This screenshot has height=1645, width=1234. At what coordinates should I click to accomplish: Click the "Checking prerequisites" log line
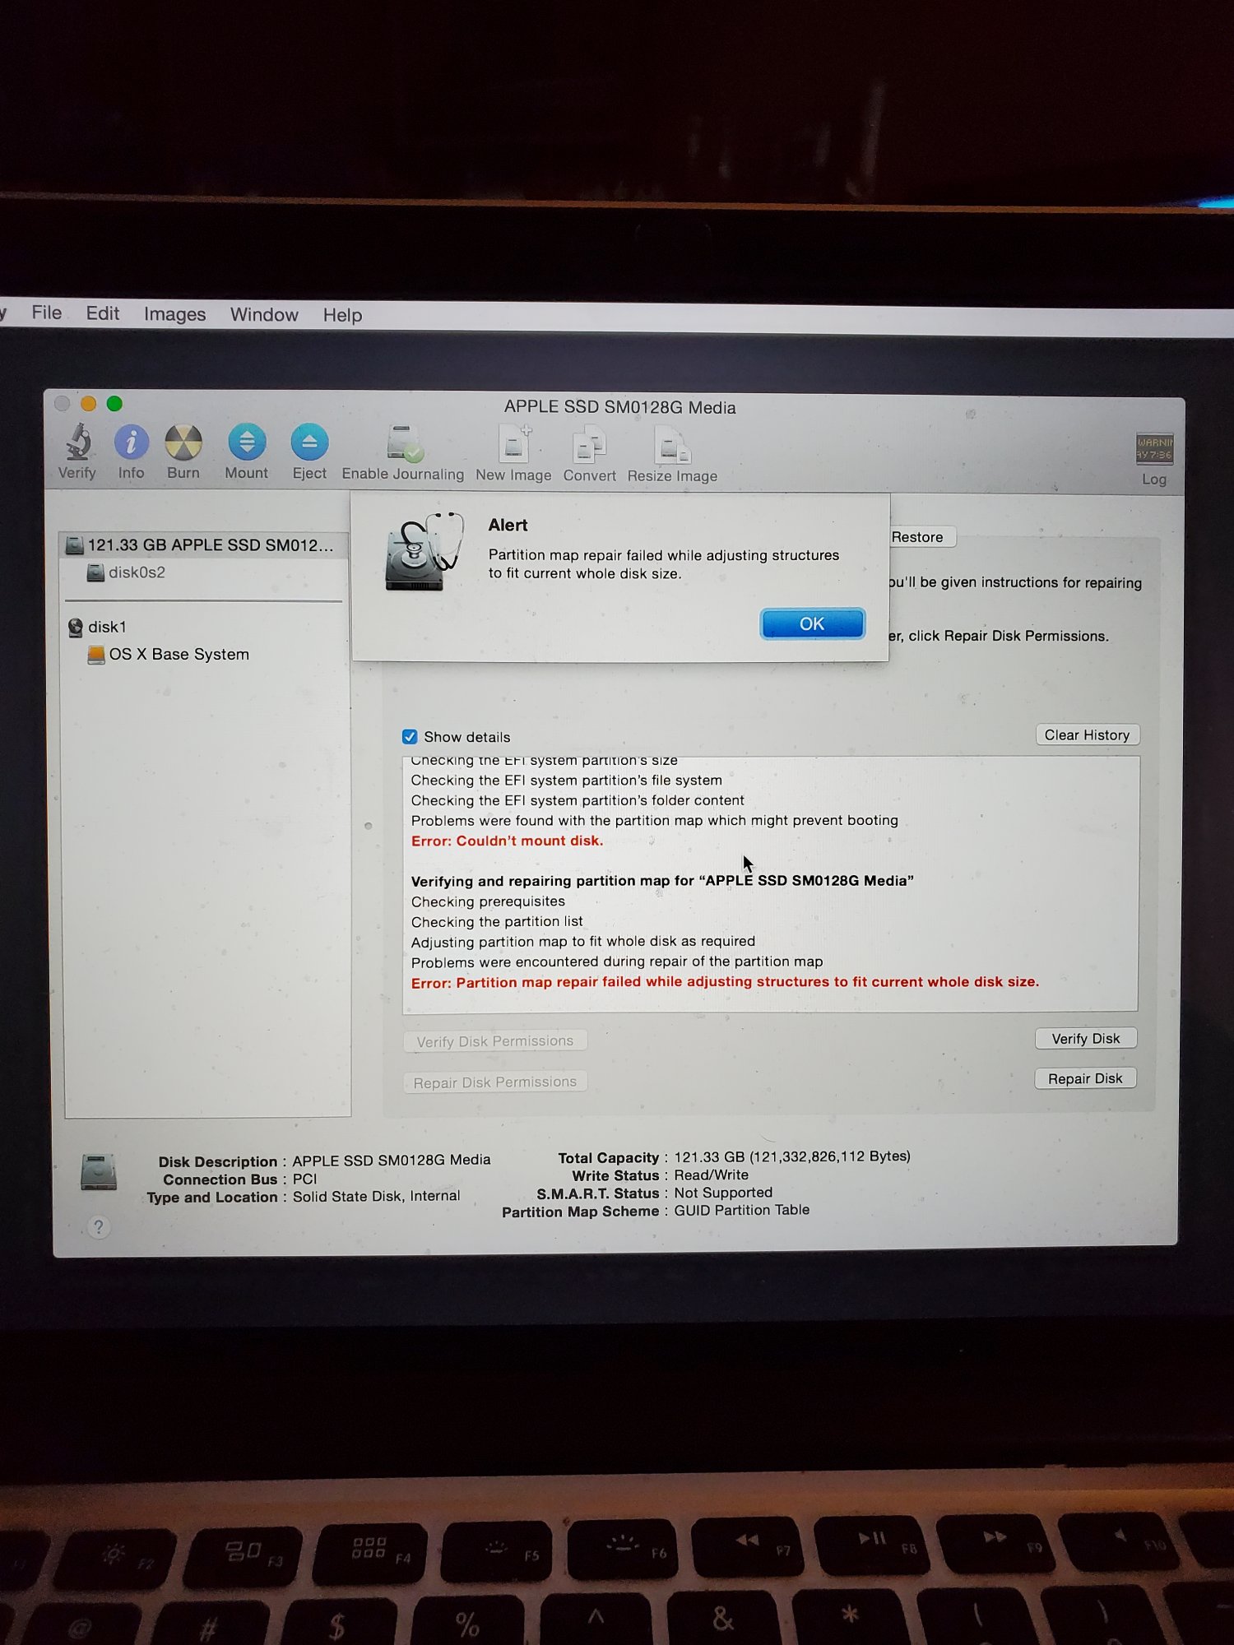click(488, 901)
